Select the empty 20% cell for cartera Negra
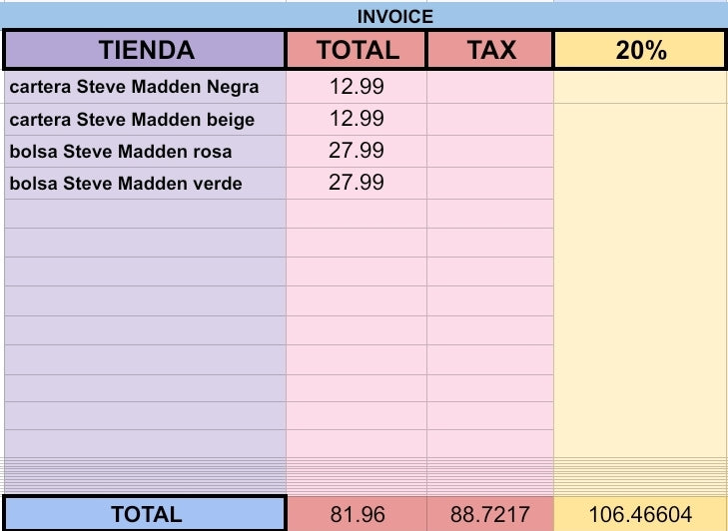 coord(640,87)
